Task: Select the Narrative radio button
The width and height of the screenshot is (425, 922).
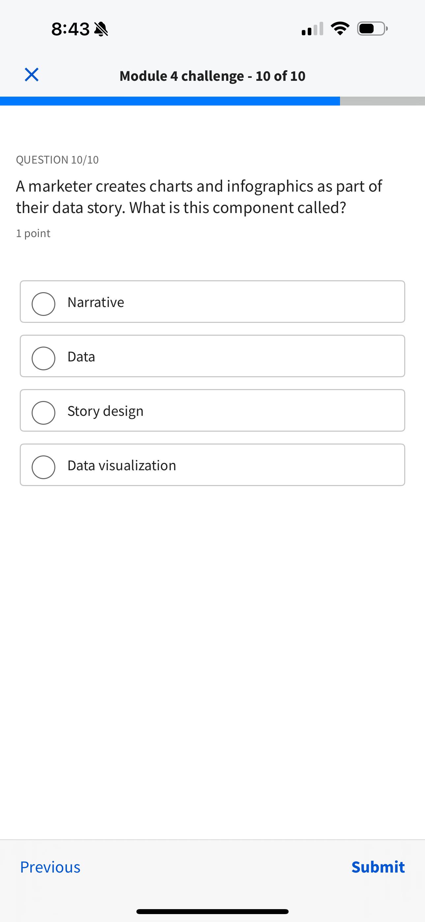Action: coord(43,304)
